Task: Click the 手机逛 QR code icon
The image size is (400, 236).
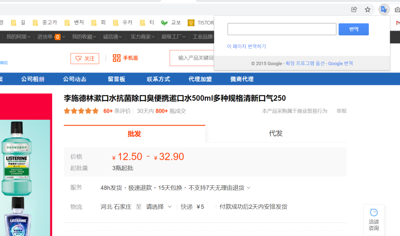Action: click(117, 58)
